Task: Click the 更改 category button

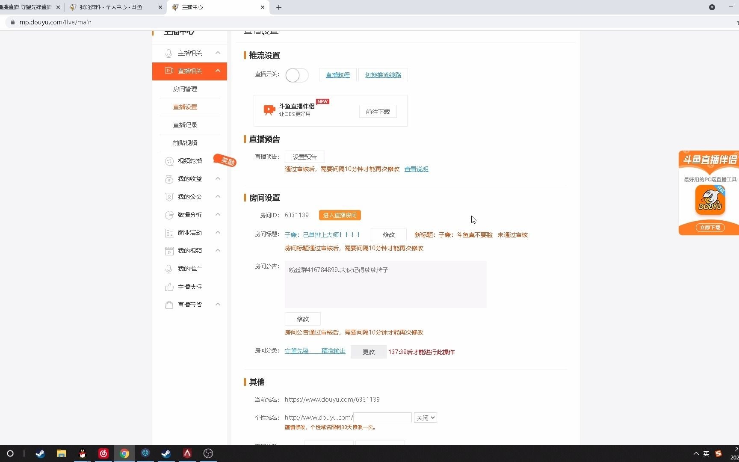Action: coord(369,352)
